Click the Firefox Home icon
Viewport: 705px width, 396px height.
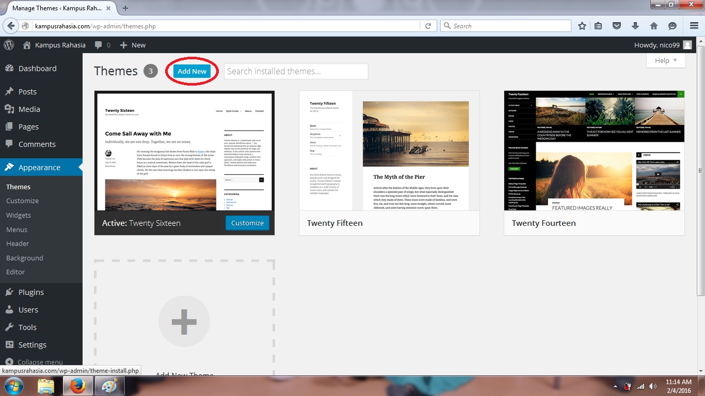point(653,26)
